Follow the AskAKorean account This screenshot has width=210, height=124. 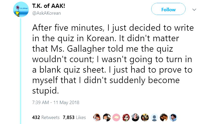(168, 10)
